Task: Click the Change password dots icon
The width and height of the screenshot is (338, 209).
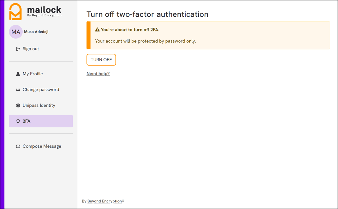Action: (18, 89)
